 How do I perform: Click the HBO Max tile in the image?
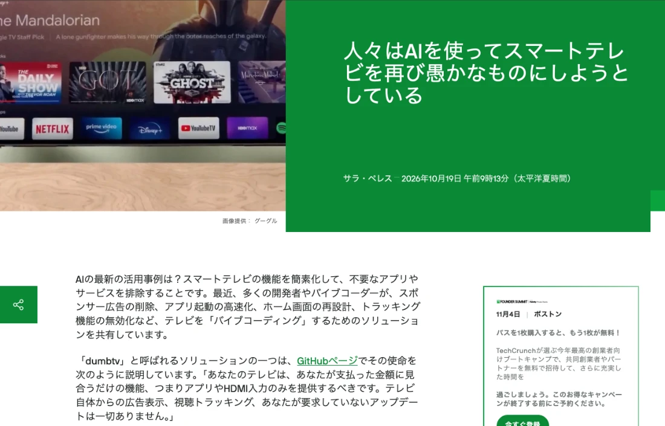pyautogui.click(x=247, y=128)
